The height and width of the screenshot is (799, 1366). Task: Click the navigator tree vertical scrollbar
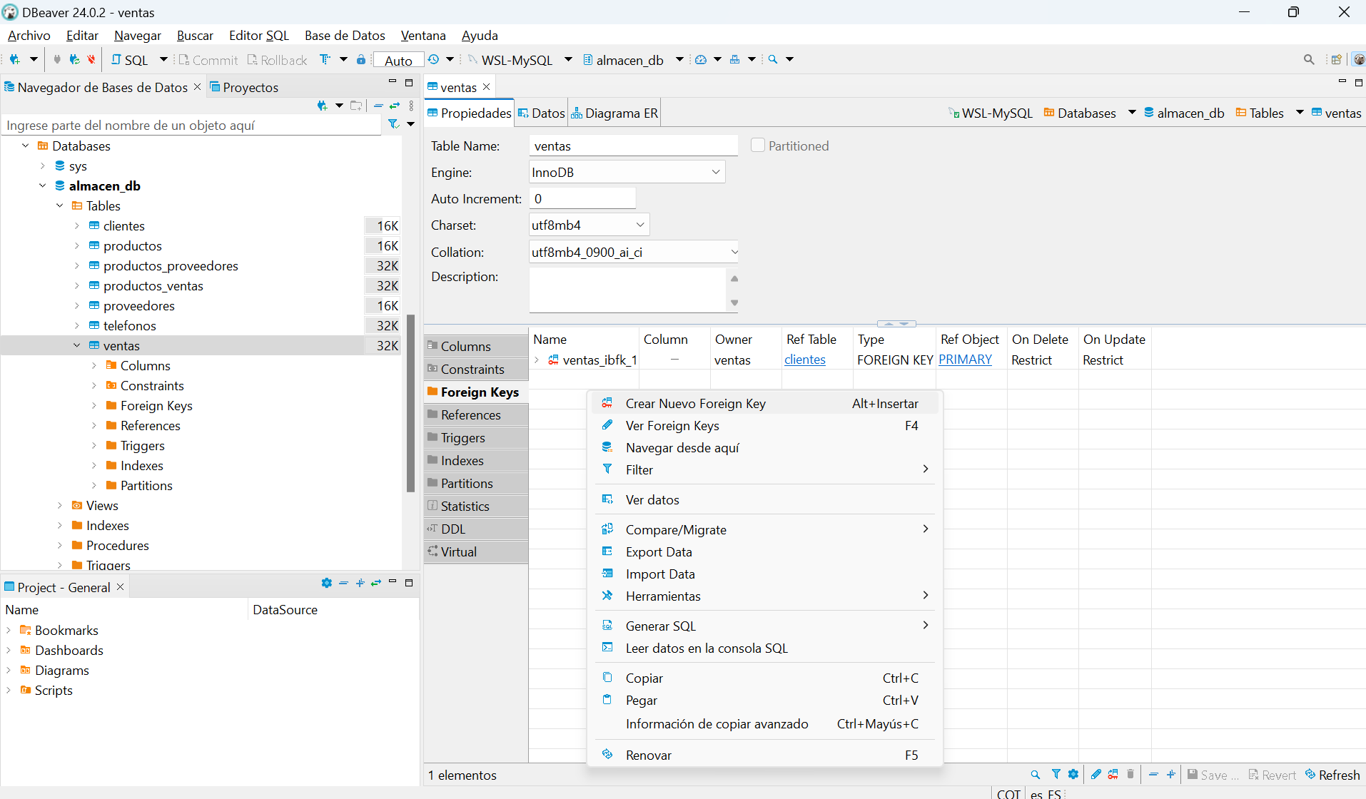point(410,403)
